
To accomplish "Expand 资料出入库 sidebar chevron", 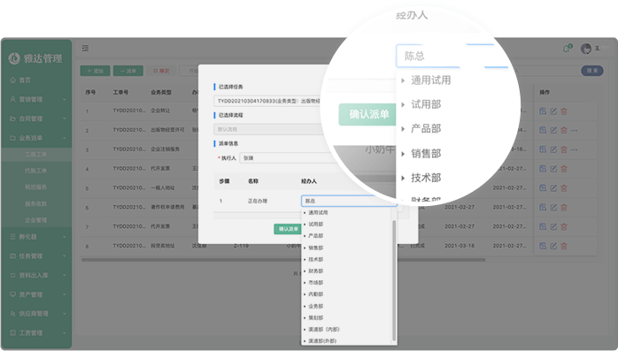I will click(x=65, y=275).
